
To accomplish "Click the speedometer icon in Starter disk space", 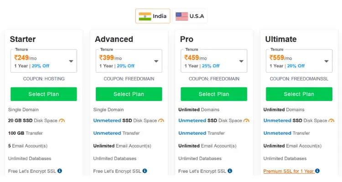I will click(62, 121).
